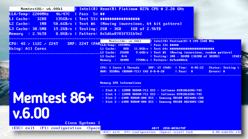
Task: Click Test #6 Moving inversions, 64 bit pattern
Action: pos(130,24)
